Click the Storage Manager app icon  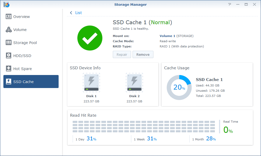pyautogui.click(x=7, y=4)
